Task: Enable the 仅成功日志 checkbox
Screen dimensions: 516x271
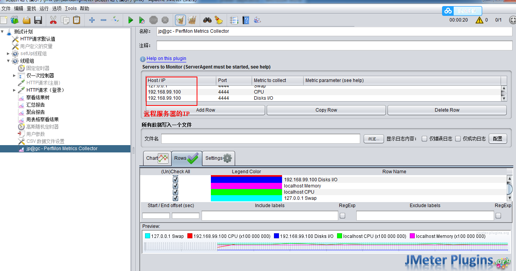Action: [x=458, y=139]
